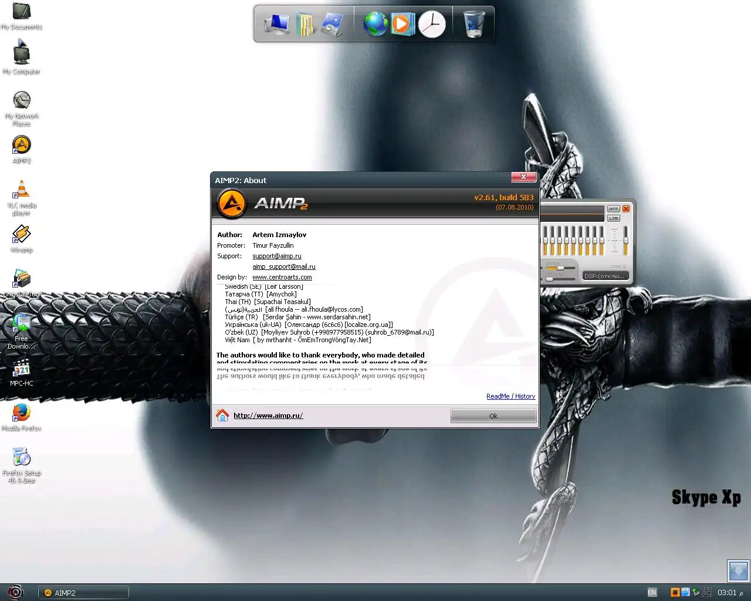Image resolution: width=751 pixels, height=601 pixels.
Task: Click the CONFIG label in the equalizer
Action: click(x=618, y=266)
